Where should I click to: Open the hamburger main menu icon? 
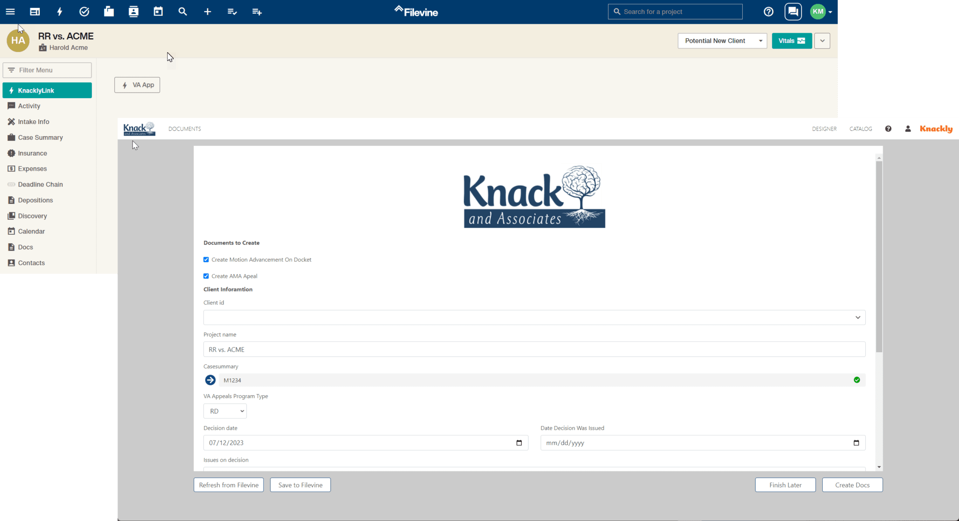[x=10, y=12]
